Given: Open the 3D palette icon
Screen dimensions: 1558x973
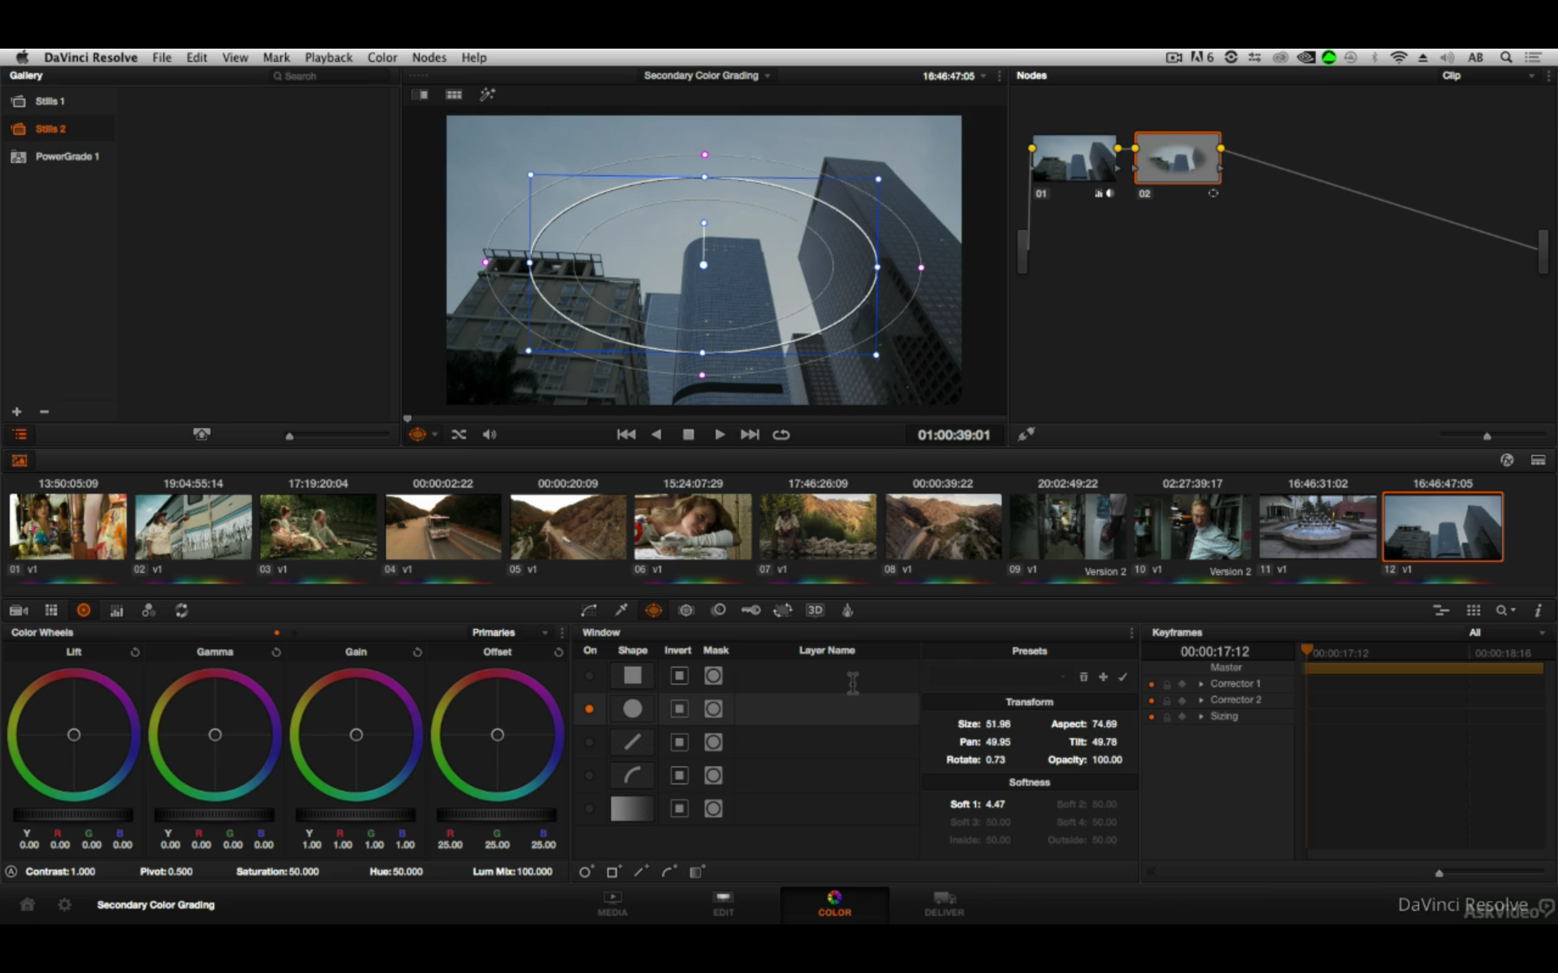Looking at the screenshot, I should 815,610.
